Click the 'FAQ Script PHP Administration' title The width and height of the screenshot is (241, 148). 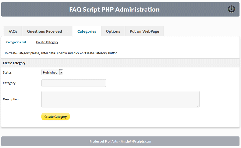pos(114,10)
